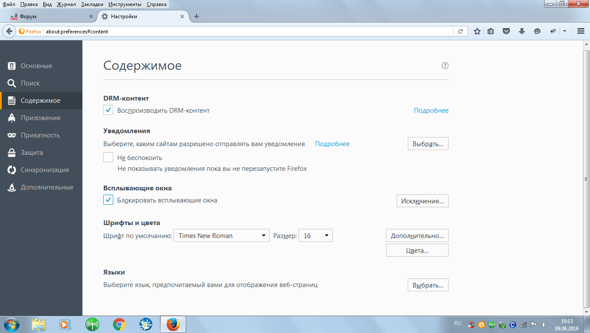Open the Файл menu
The width and height of the screenshot is (590, 333).
pos(10,4)
